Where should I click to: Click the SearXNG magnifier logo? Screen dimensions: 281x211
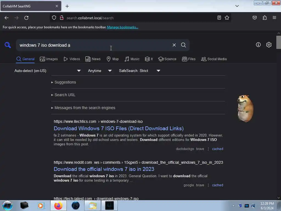(8, 45)
